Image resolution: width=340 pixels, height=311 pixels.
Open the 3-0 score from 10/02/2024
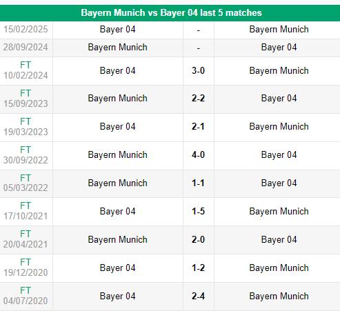point(198,70)
